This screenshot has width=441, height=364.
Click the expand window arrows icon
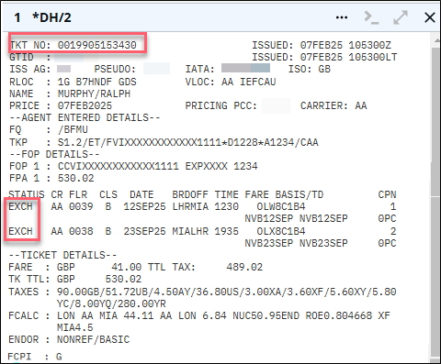(401, 17)
